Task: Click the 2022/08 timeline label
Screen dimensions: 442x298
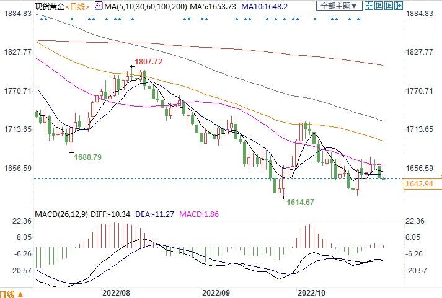Action: point(116,293)
